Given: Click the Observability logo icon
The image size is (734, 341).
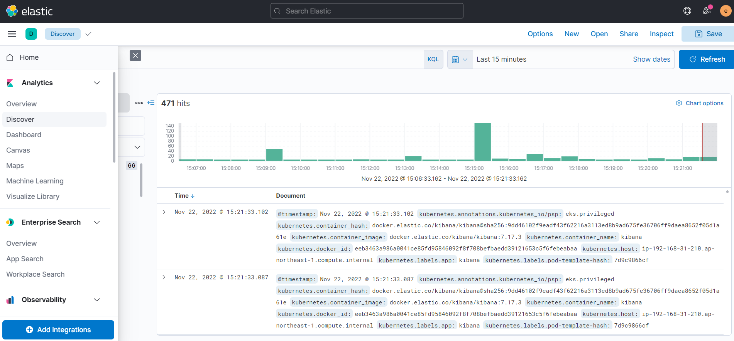Looking at the screenshot, I should pyautogui.click(x=10, y=300).
